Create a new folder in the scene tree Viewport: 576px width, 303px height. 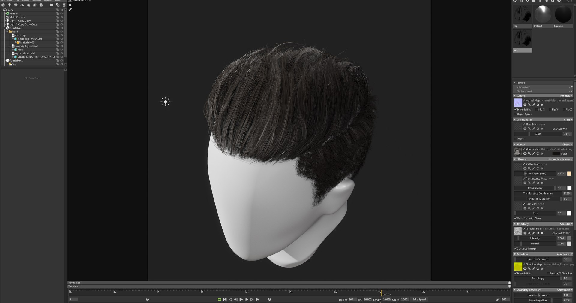(x=51, y=5)
